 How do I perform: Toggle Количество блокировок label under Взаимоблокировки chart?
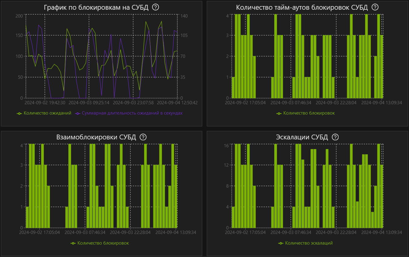(x=103, y=243)
